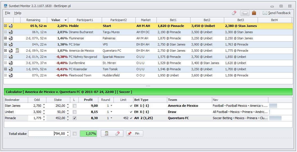Uncheck the L checkbox for Pinnacle
This screenshot has width=297, height=152.
[x=74, y=118]
